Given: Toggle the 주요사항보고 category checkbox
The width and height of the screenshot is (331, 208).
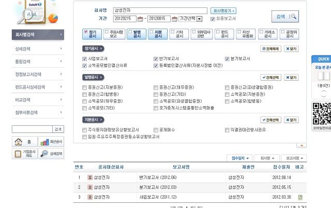Looking at the screenshot, I should pos(107,32).
